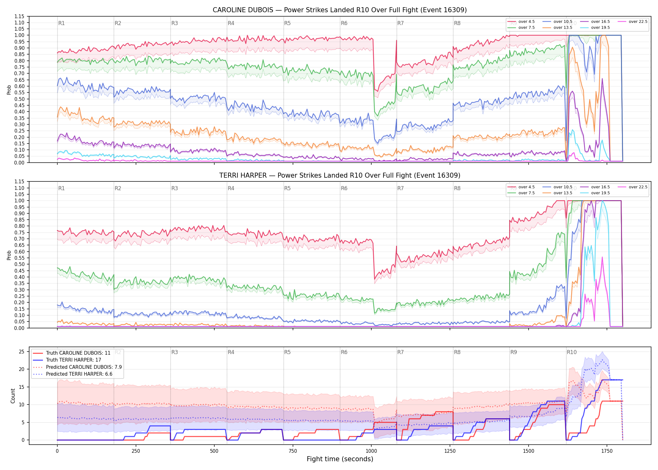Click R4 round marker in the Count chart
The width and height of the screenshot is (658, 470).
[x=231, y=352]
